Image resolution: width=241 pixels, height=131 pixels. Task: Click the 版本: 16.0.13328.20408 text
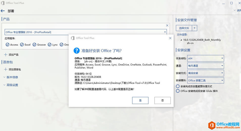(88, 77)
